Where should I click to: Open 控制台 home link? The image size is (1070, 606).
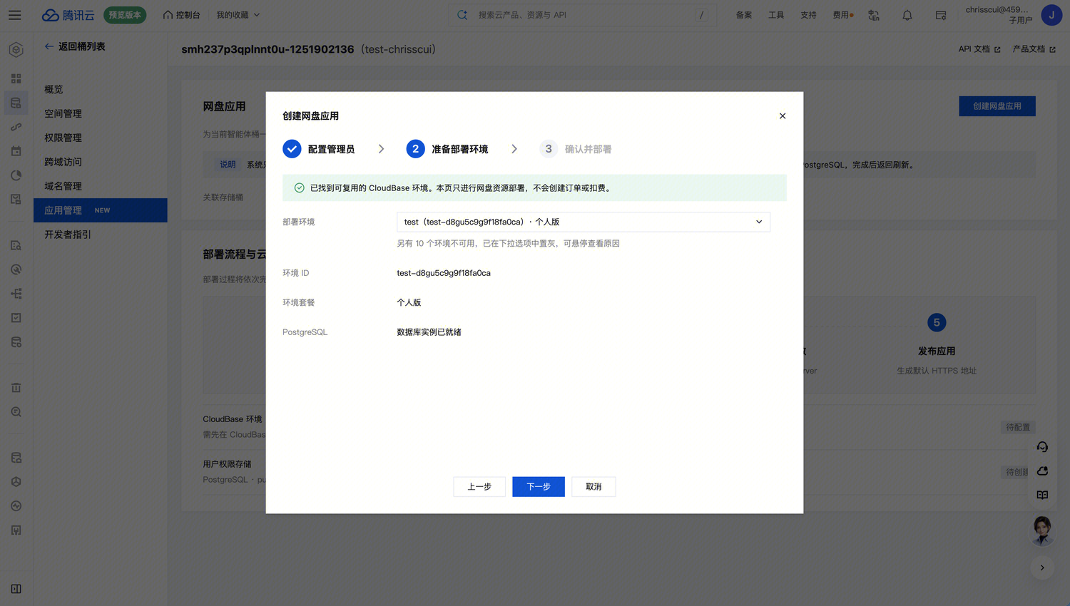(182, 15)
